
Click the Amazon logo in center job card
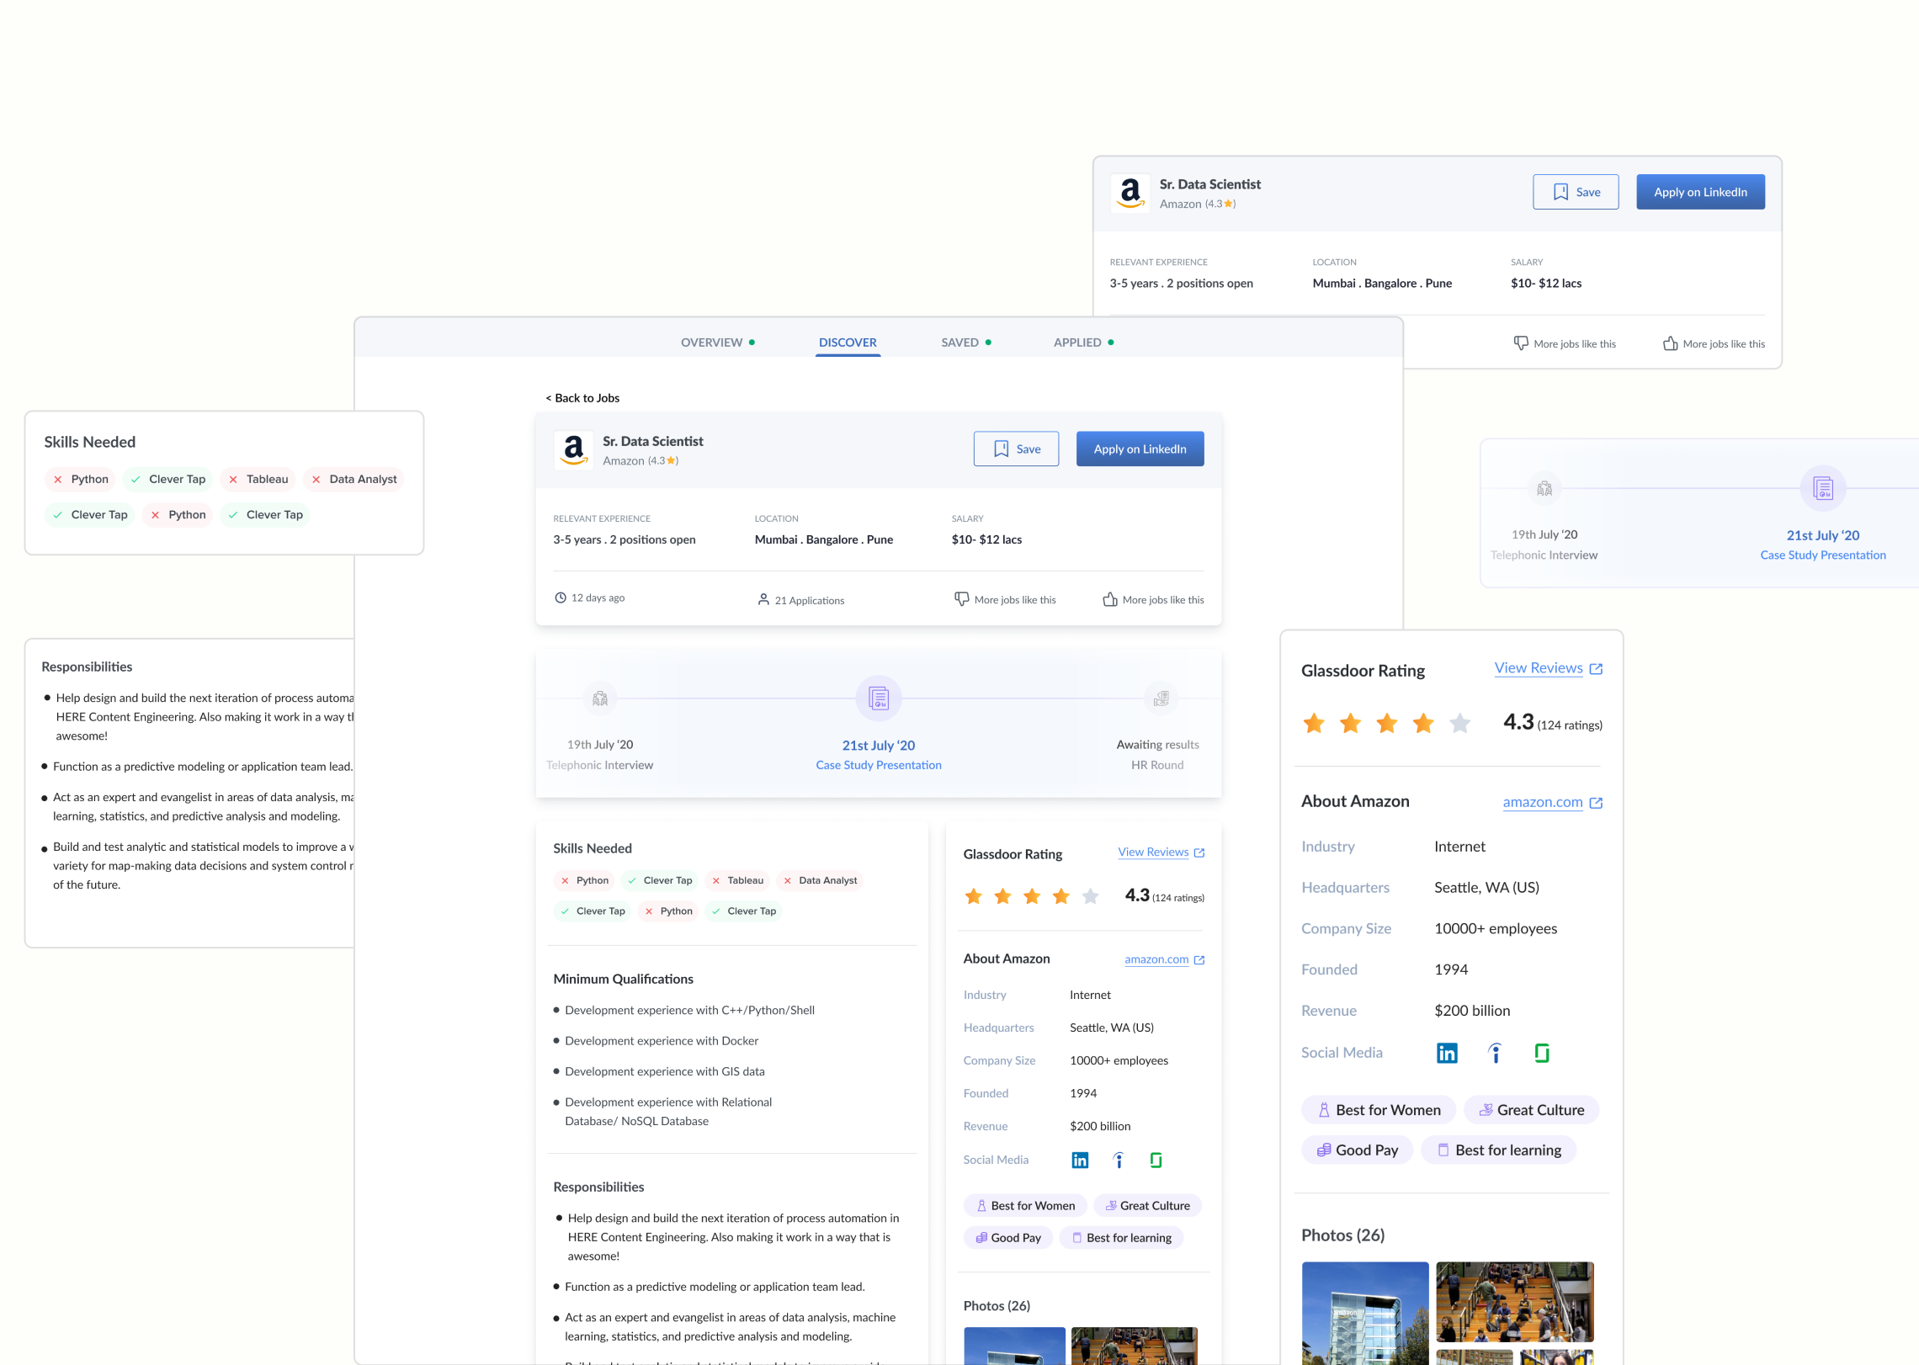(574, 449)
